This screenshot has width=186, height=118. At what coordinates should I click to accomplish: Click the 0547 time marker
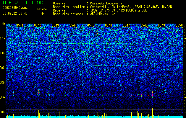(126, 25)
